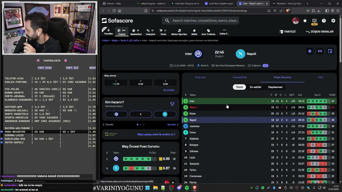This screenshot has height=192, width=342.
Task: Open DÜŞEN ORANLAR link
Action: [320, 31]
